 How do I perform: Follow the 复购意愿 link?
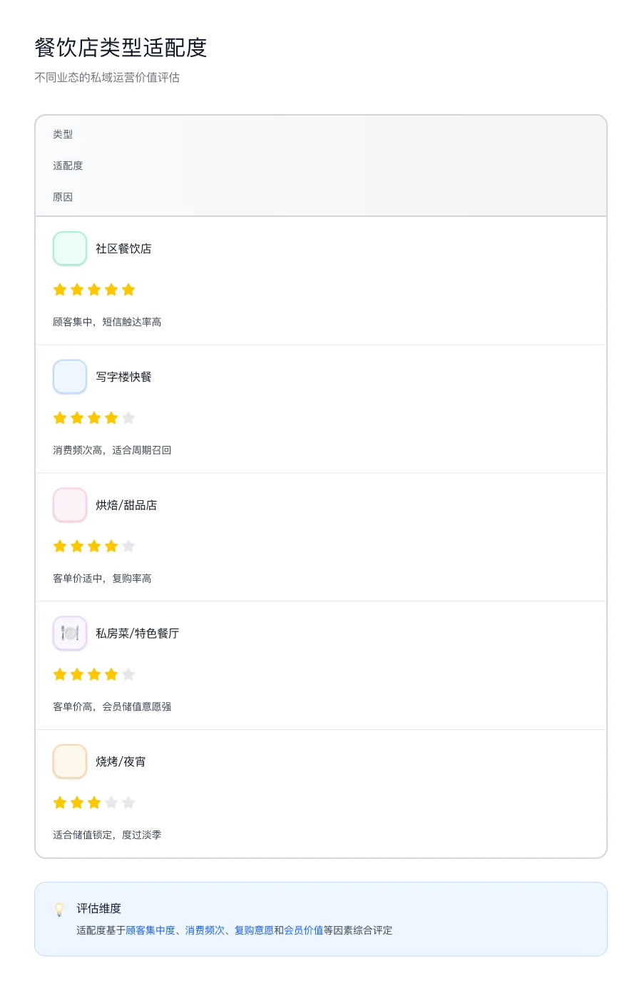click(254, 930)
